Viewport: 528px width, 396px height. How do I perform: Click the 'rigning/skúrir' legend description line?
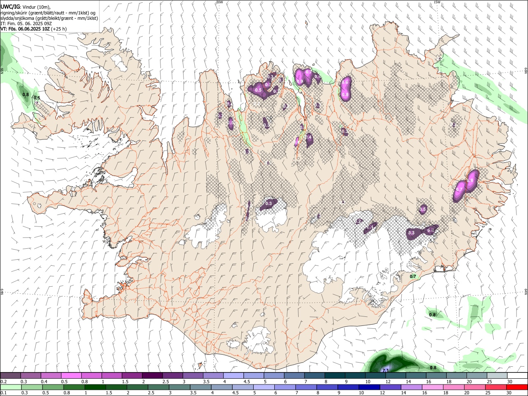point(48,13)
